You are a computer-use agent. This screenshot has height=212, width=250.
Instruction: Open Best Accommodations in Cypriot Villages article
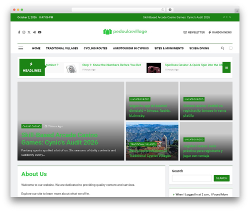pos(150,153)
